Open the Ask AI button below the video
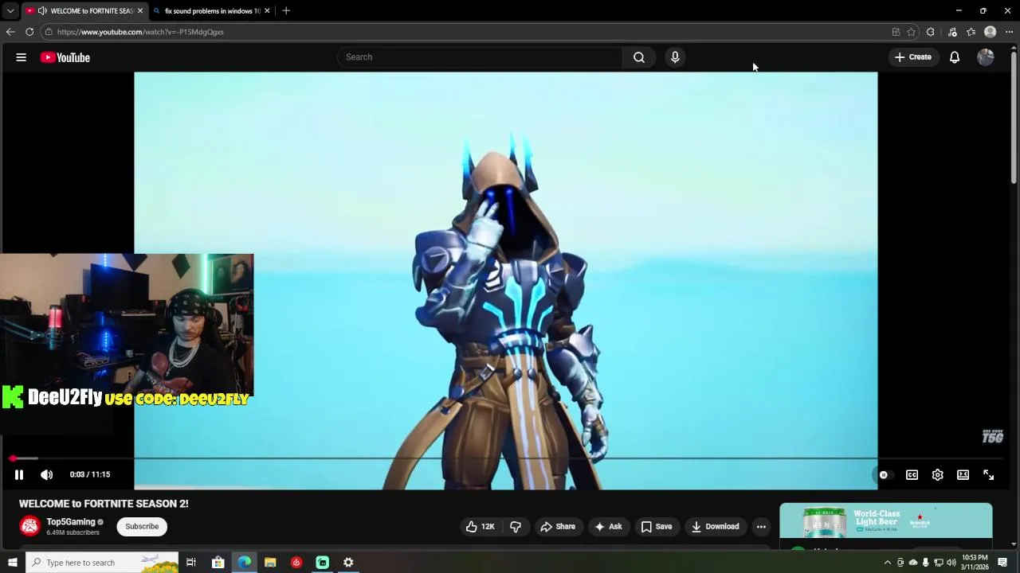1020x573 pixels. 608,527
